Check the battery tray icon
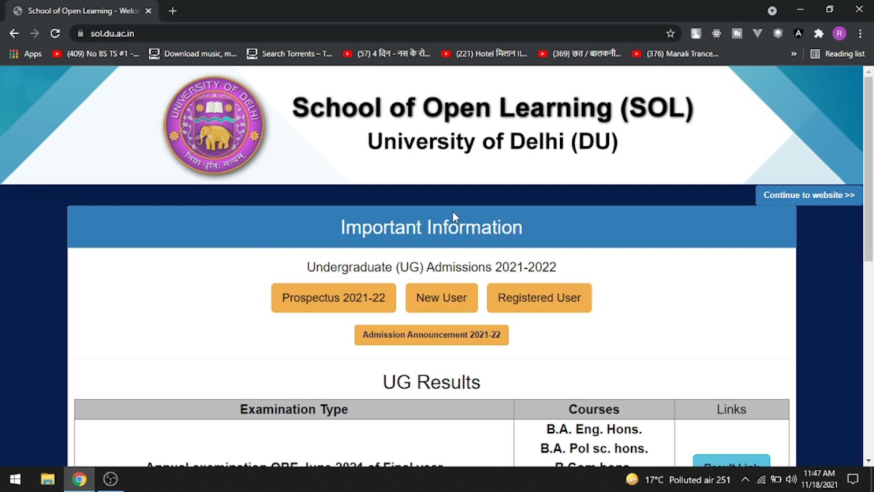874x492 pixels. click(x=776, y=480)
